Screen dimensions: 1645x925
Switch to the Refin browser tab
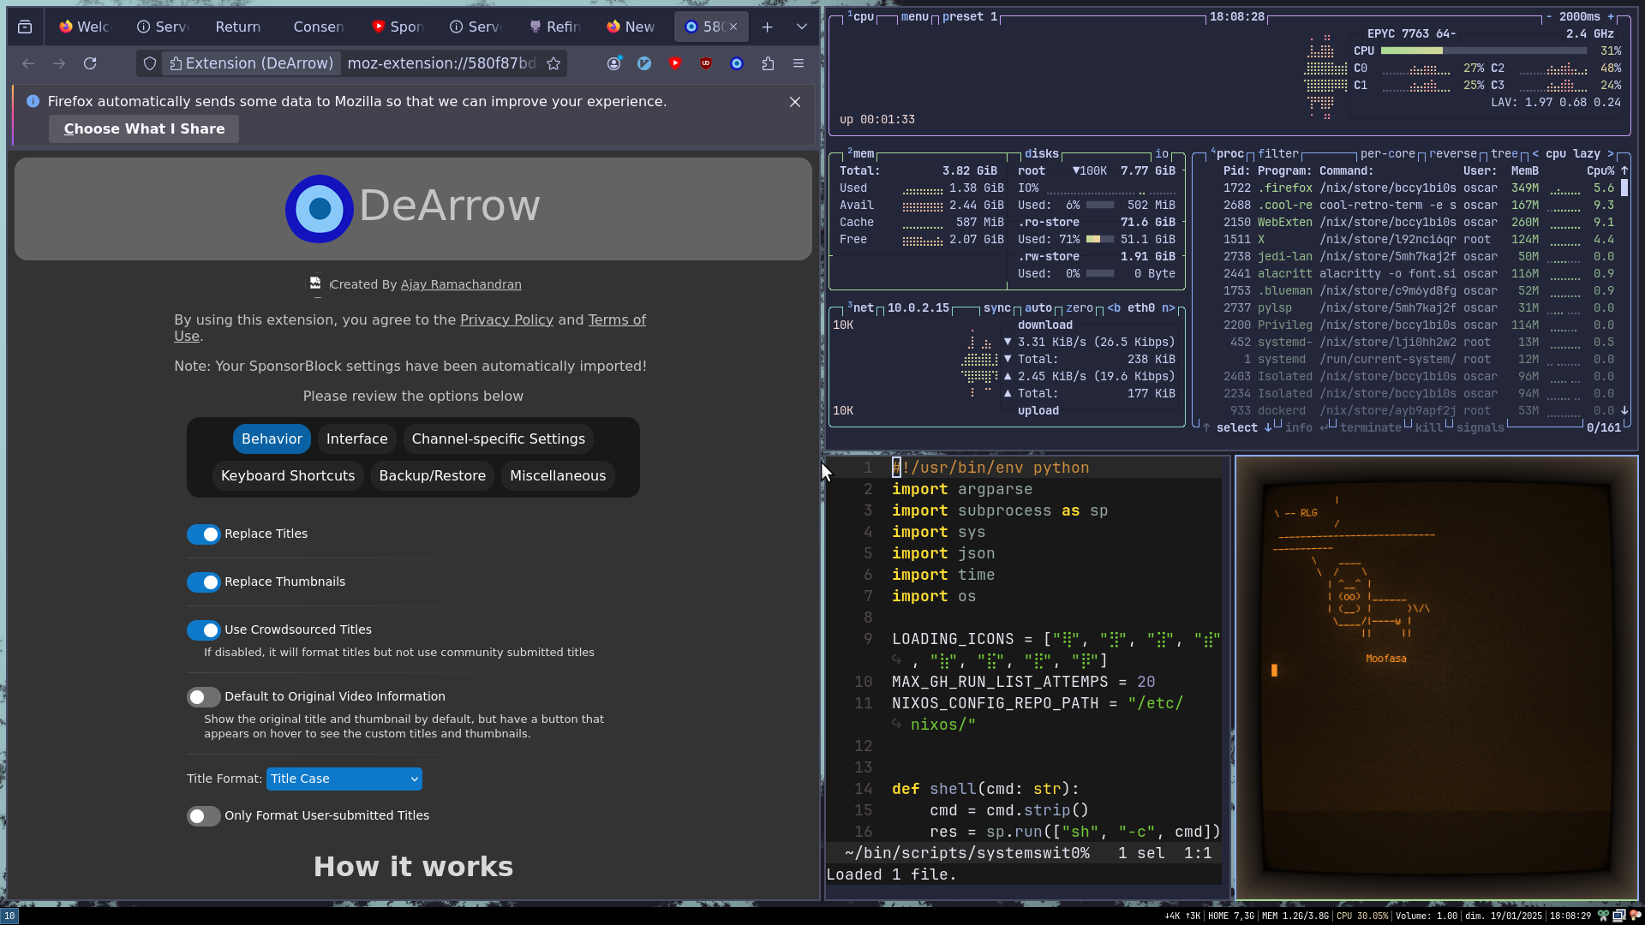554,27
